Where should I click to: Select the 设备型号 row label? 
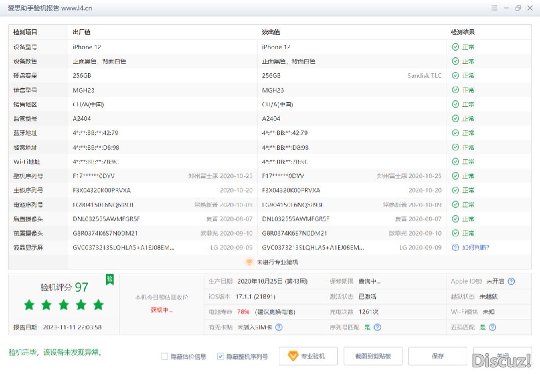pyautogui.click(x=25, y=47)
